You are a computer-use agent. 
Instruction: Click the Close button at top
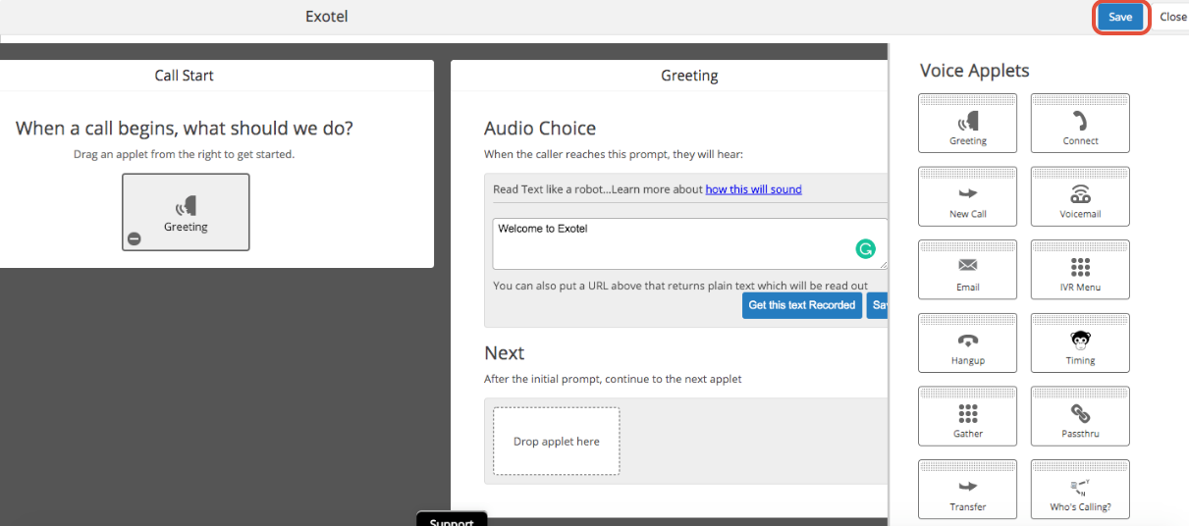coord(1172,17)
